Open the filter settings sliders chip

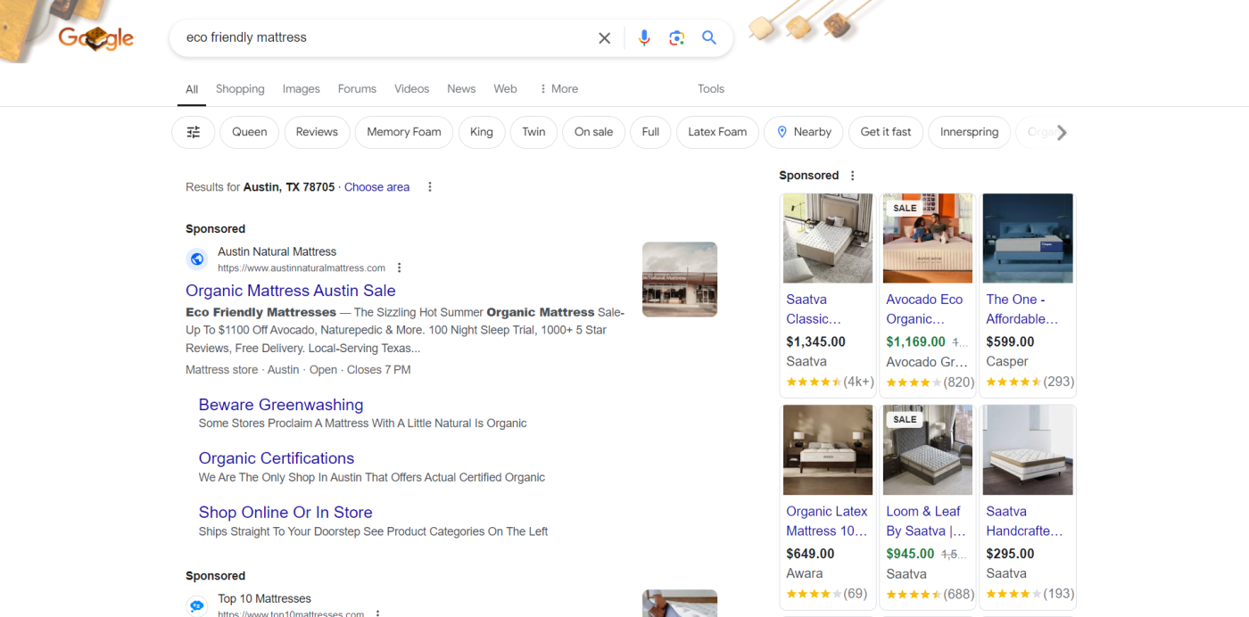194,132
